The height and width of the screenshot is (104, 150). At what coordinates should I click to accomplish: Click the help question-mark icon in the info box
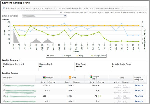coord(4,8)
